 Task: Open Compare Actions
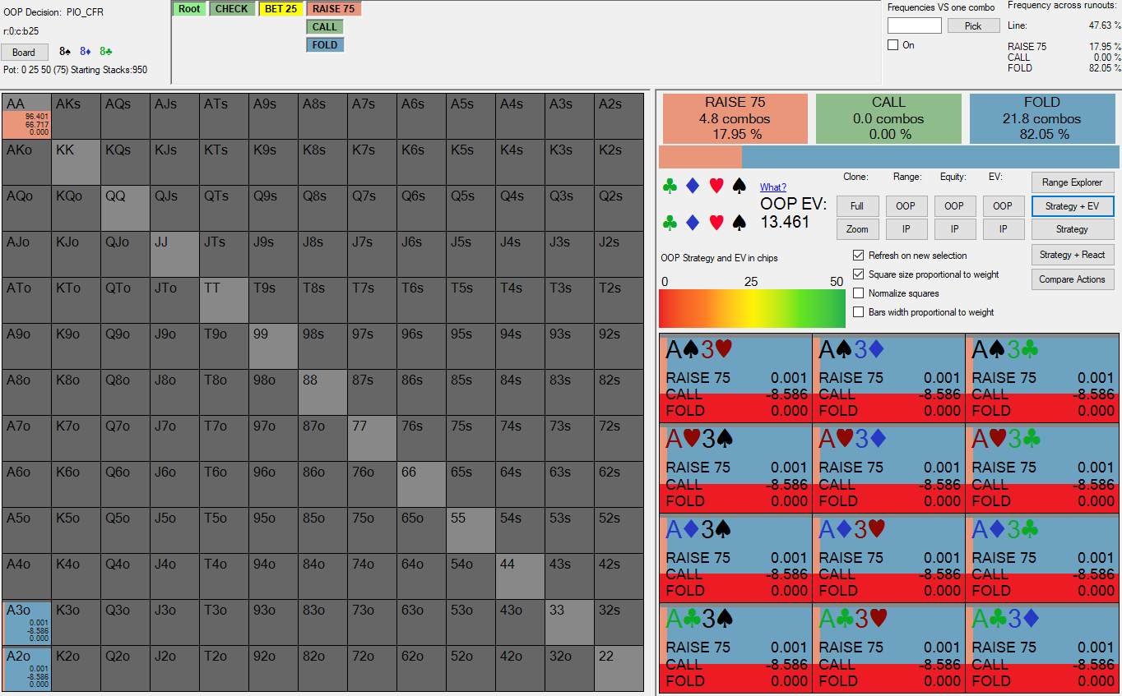[x=1073, y=279]
